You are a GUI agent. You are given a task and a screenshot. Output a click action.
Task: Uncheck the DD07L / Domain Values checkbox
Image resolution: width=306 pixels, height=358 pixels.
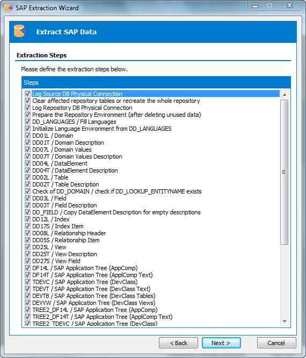coord(28,150)
